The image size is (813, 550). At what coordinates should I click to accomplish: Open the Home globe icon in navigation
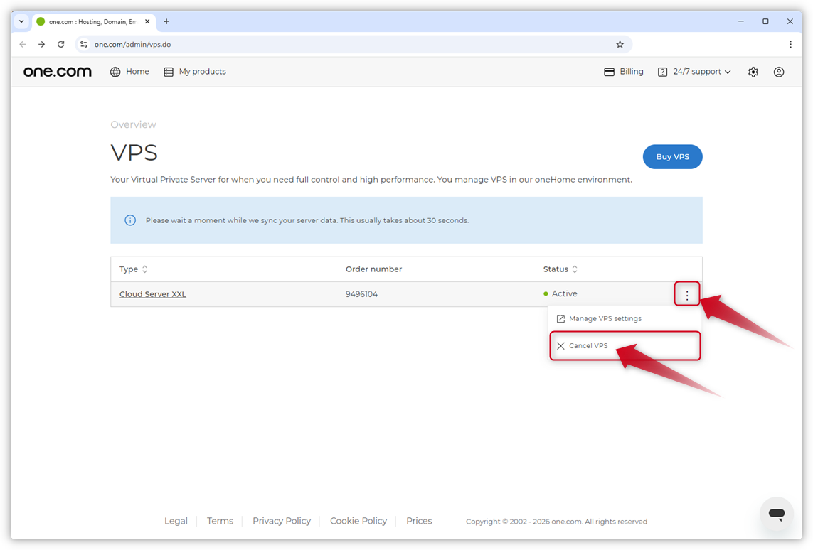(x=115, y=71)
